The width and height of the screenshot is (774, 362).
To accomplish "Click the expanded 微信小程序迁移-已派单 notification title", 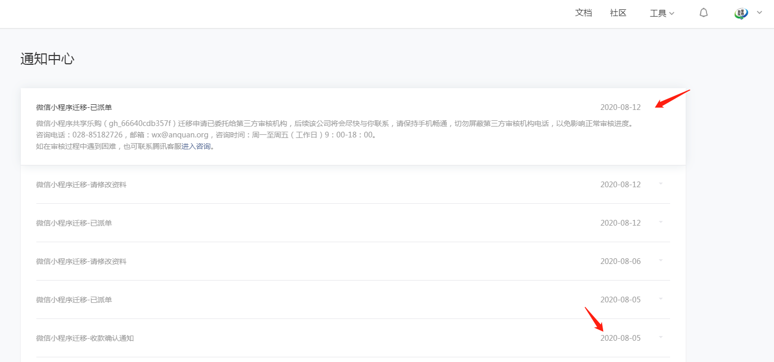I will click(74, 107).
